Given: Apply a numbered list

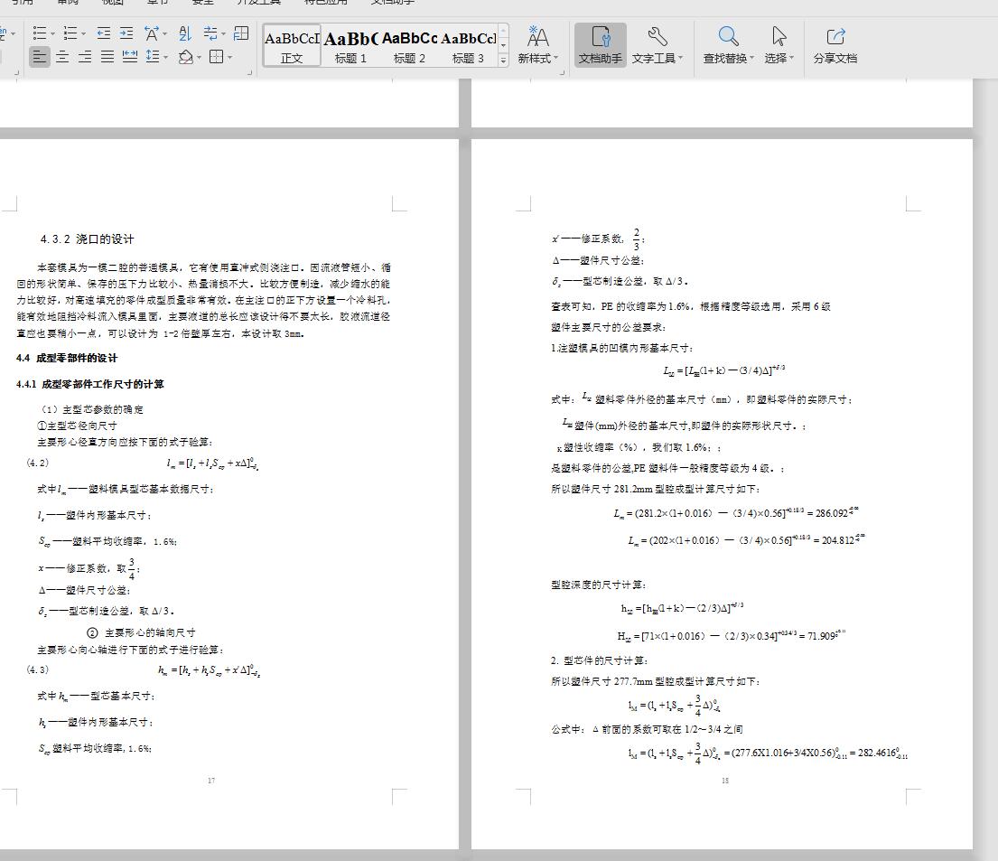Looking at the screenshot, I should pyautogui.click(x=70, y=33).
